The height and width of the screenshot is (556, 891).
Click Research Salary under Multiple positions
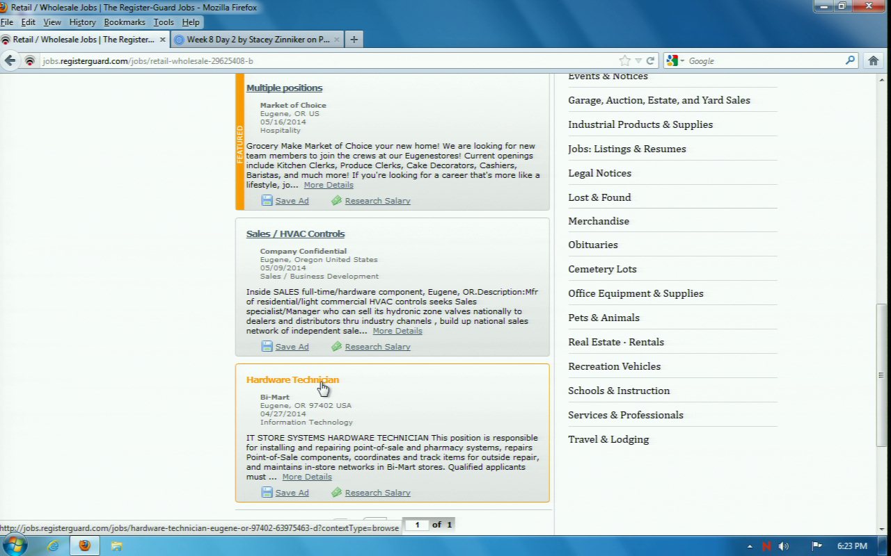[x=377, y=201]
